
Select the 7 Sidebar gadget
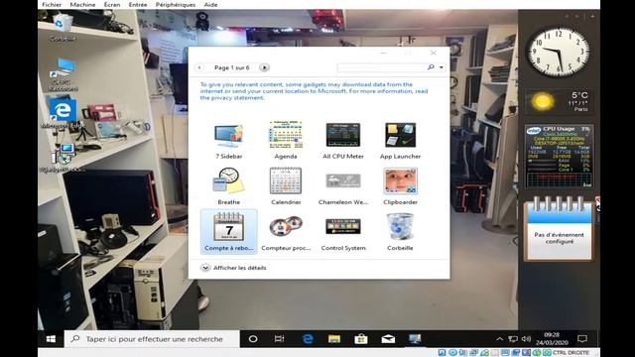point(229,141)
